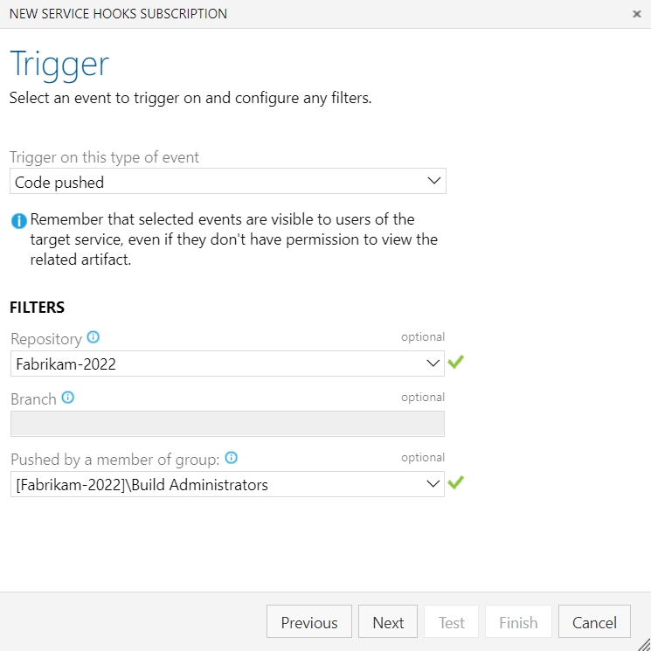Click the Pushed by group info icon
Image resolution: width=651 pixels, height=651 pixels.
[232, 458]
